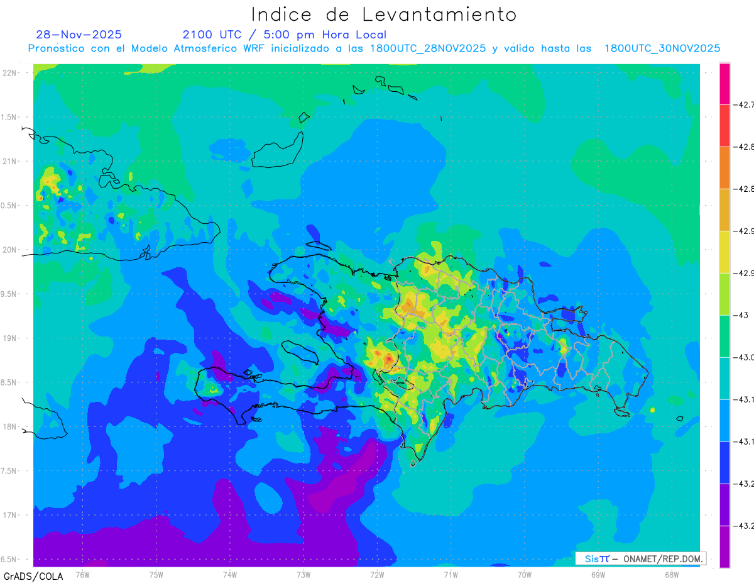754x583 pixels.
Task: Click the "75W" longitude label
Action: (156, 574)
